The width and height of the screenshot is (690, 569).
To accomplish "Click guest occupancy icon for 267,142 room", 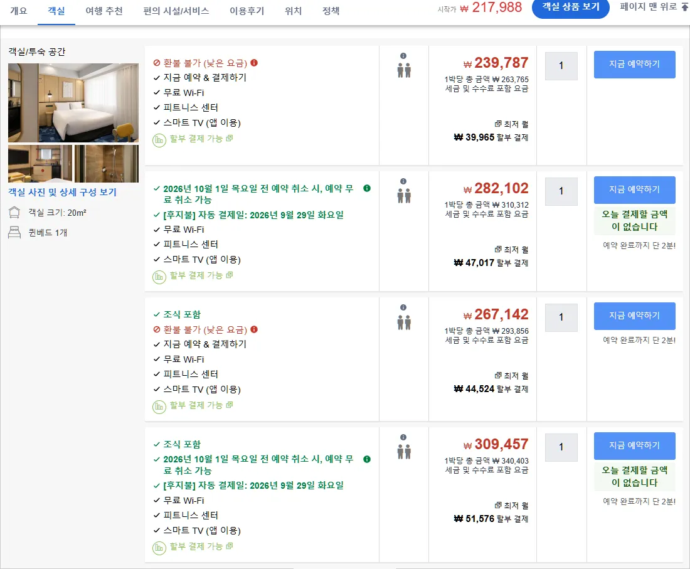I will 404,322.
